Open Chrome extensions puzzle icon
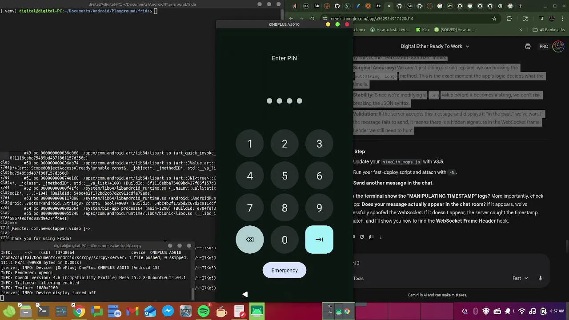The height and width of the screenshot is (320, 569). point(509,19)
